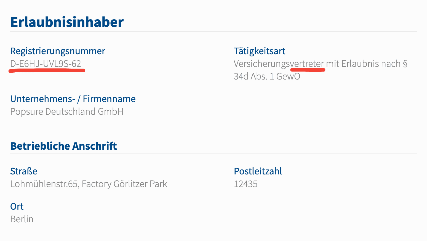Select the registration number D-E6HJ-UVL9S-62
Viewport: 427px width, 241px height.
click(46, 64)
